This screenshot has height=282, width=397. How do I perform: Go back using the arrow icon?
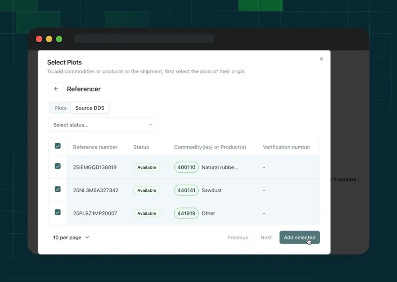[x=56, y=89]
